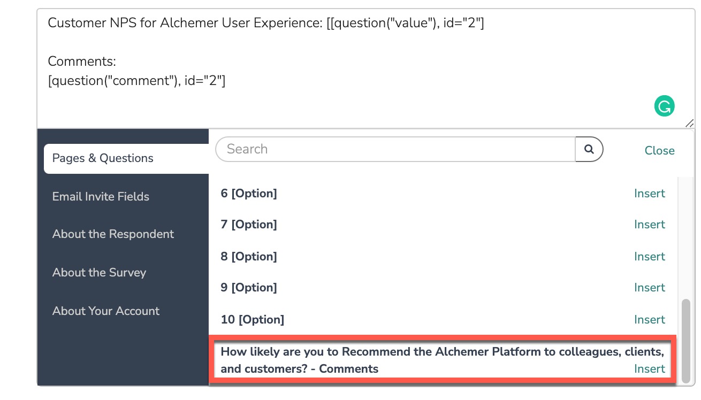
Task: Click the textarea resize handle corner
Action: 689,123
